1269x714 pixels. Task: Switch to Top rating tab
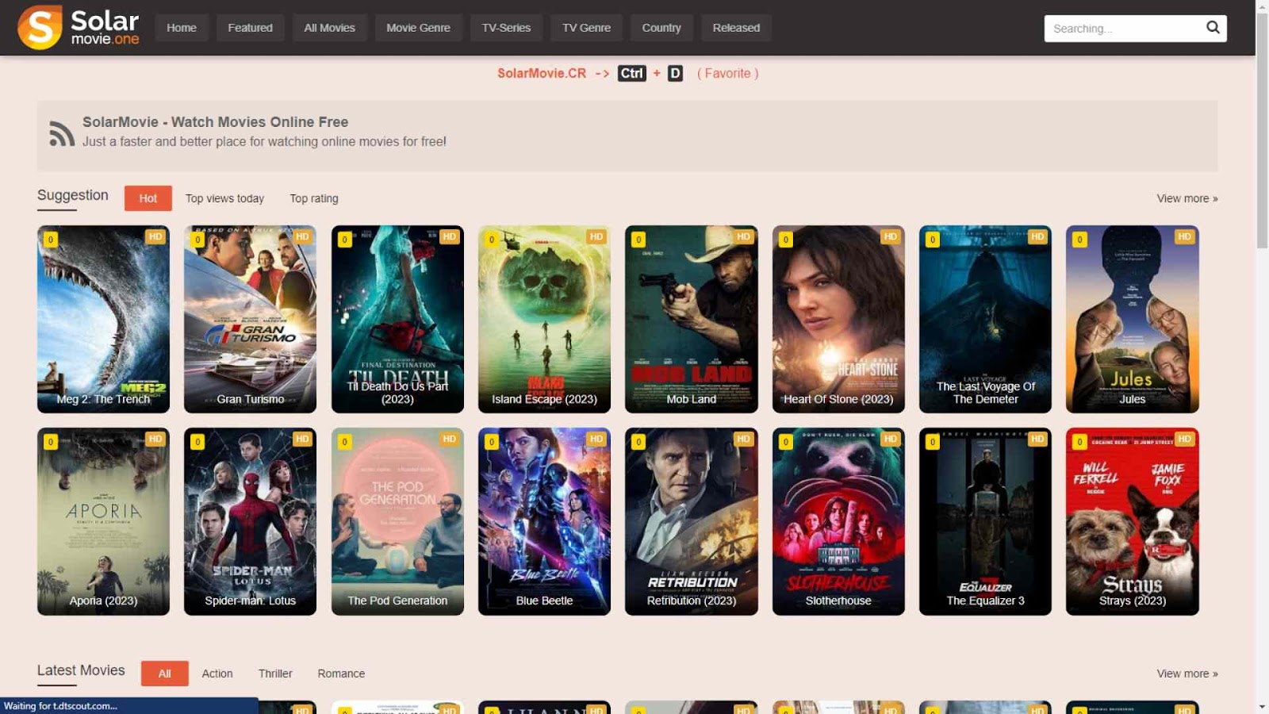(x=314, y=198)
